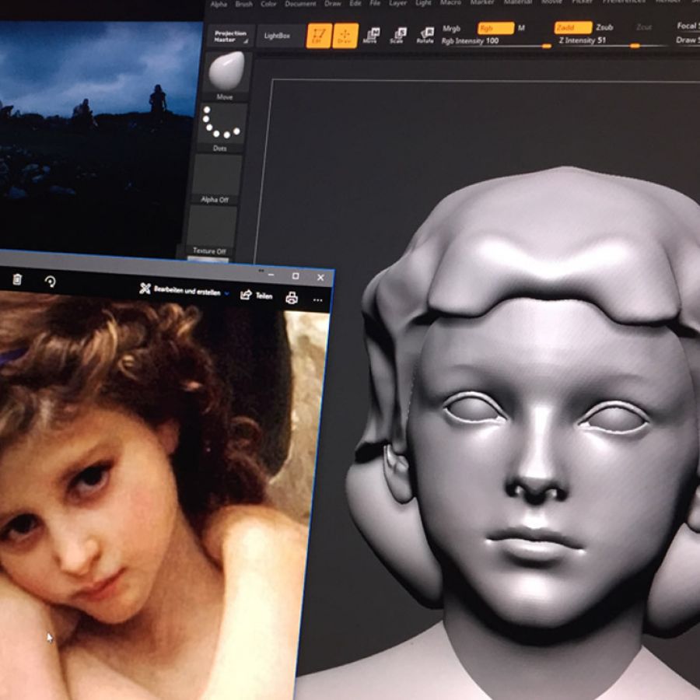Viewport: 700px width, 700px height.
Task: Switch to the Rotate transform tool
Action: (x=425, y=35)
